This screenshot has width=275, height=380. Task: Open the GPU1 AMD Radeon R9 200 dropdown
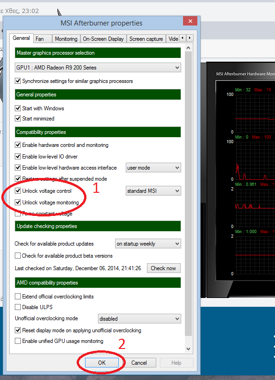coord(98,68)
